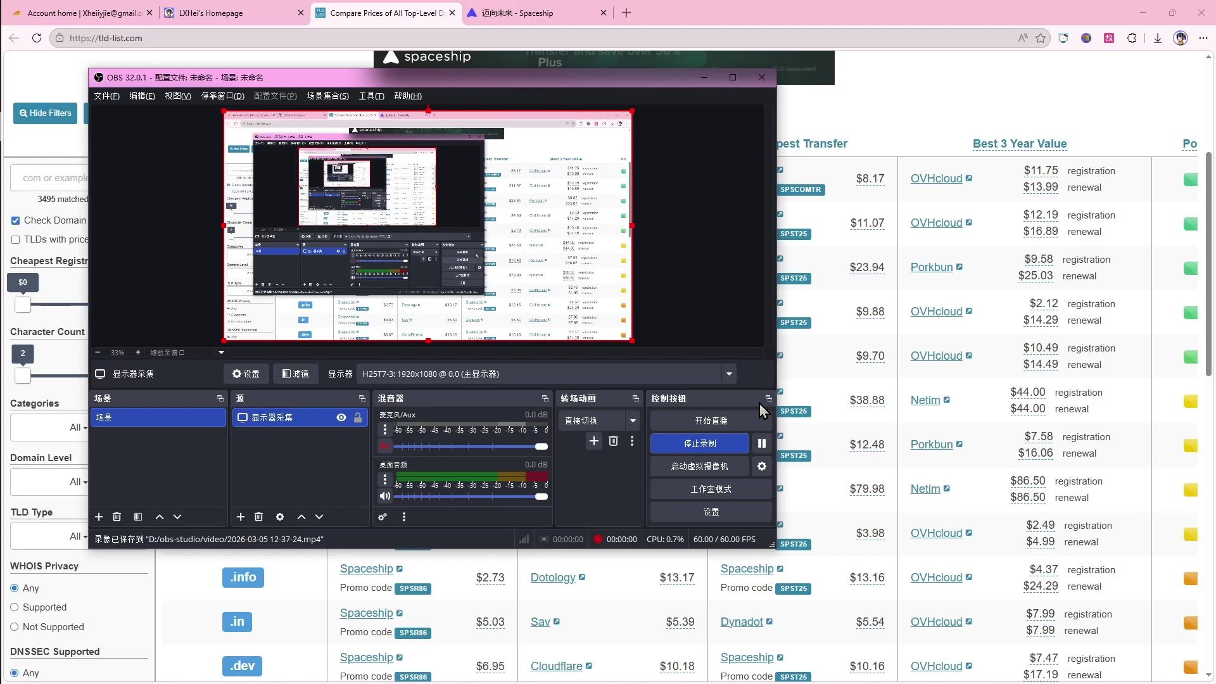The image size is (1216, 684).
Task: Pause the OBS recording
Action: click(x=761, y=443)
